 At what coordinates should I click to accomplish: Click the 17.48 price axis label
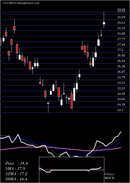pos(121,45)
